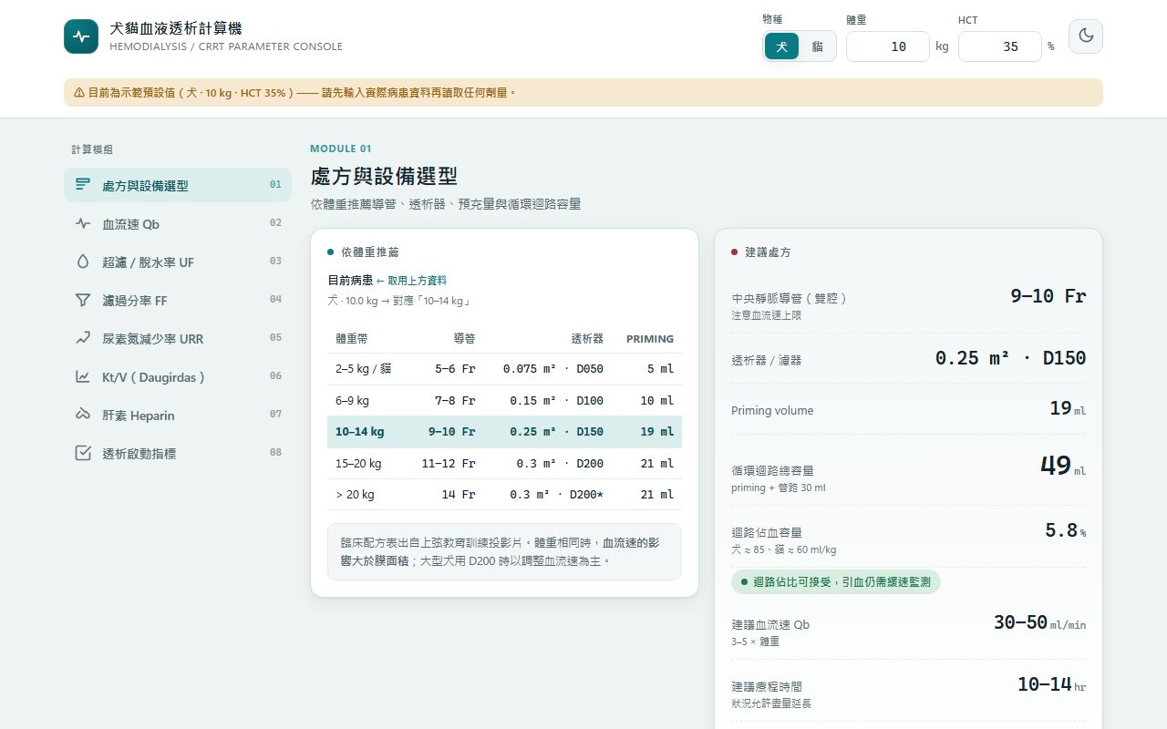Select the > 20 kg table row

pyautogui.click(x=504, y=495)
